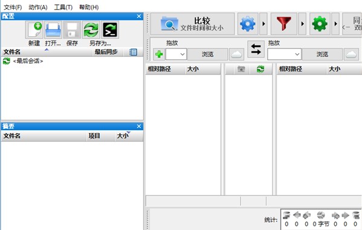Click right grid 相对路径 header
The image size is (362, 230).
[302, 69]
